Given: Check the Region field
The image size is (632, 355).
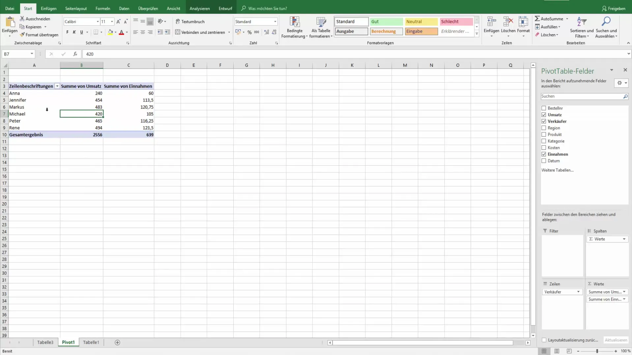Looking at the screenshot, I should tap(544, 128).
